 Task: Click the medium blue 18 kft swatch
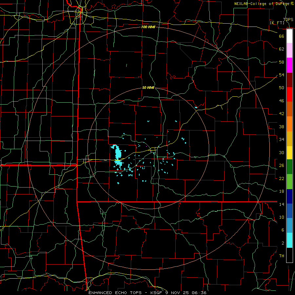click(289, 211)
